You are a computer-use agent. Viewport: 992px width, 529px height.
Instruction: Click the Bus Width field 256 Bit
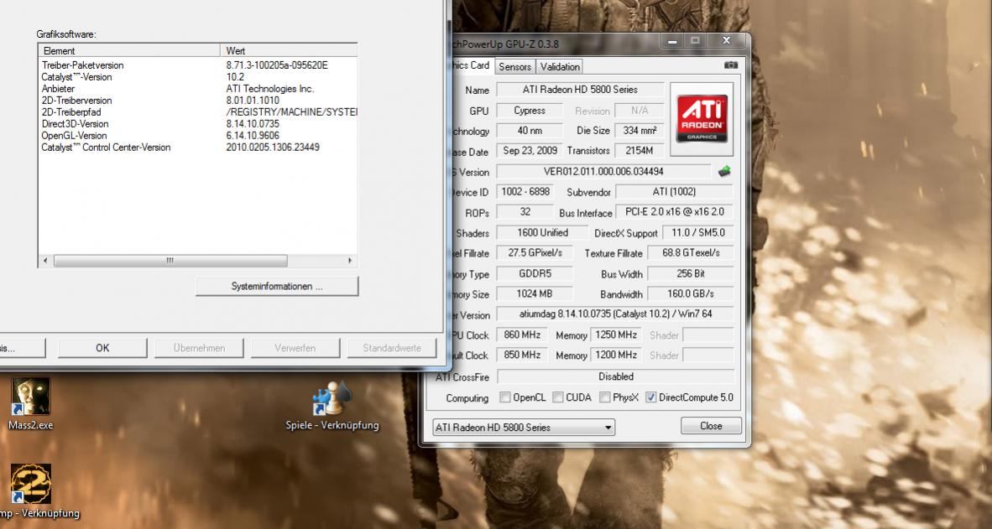691,273
